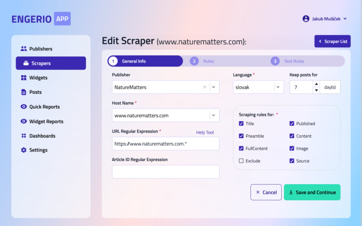
Task: Open the Host Name dropdown arrow
Action: pyautogui.click(x=214, y=116)
